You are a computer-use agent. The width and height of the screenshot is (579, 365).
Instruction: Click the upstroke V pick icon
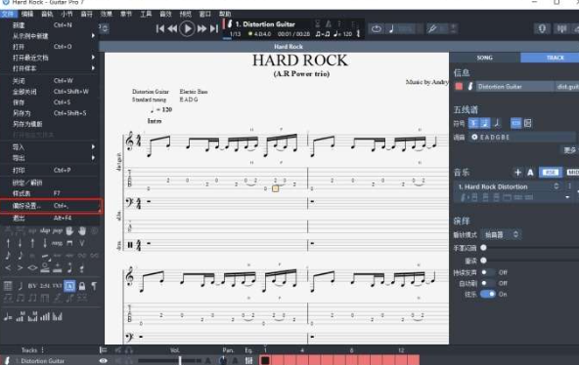82,243
